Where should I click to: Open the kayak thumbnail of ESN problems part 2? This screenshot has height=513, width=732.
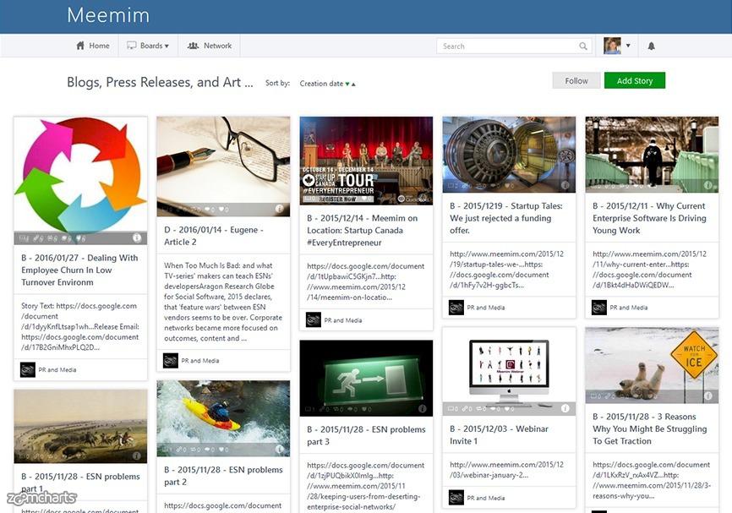click(223, 418)
